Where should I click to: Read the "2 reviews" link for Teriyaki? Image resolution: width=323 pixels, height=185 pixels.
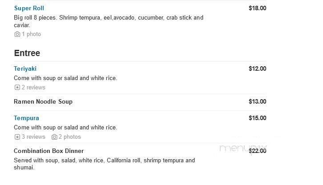[x=33, y=88]
